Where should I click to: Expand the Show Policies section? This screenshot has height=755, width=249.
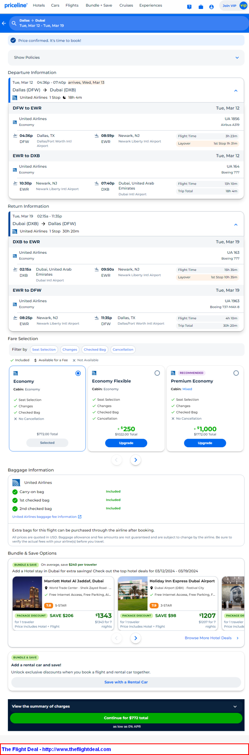click(x=126, y=58)
